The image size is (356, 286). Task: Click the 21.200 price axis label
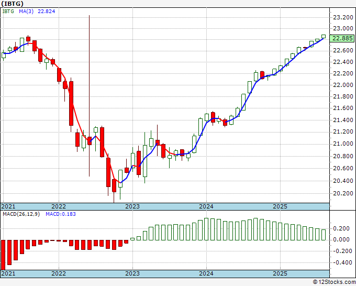pos(343,131)
